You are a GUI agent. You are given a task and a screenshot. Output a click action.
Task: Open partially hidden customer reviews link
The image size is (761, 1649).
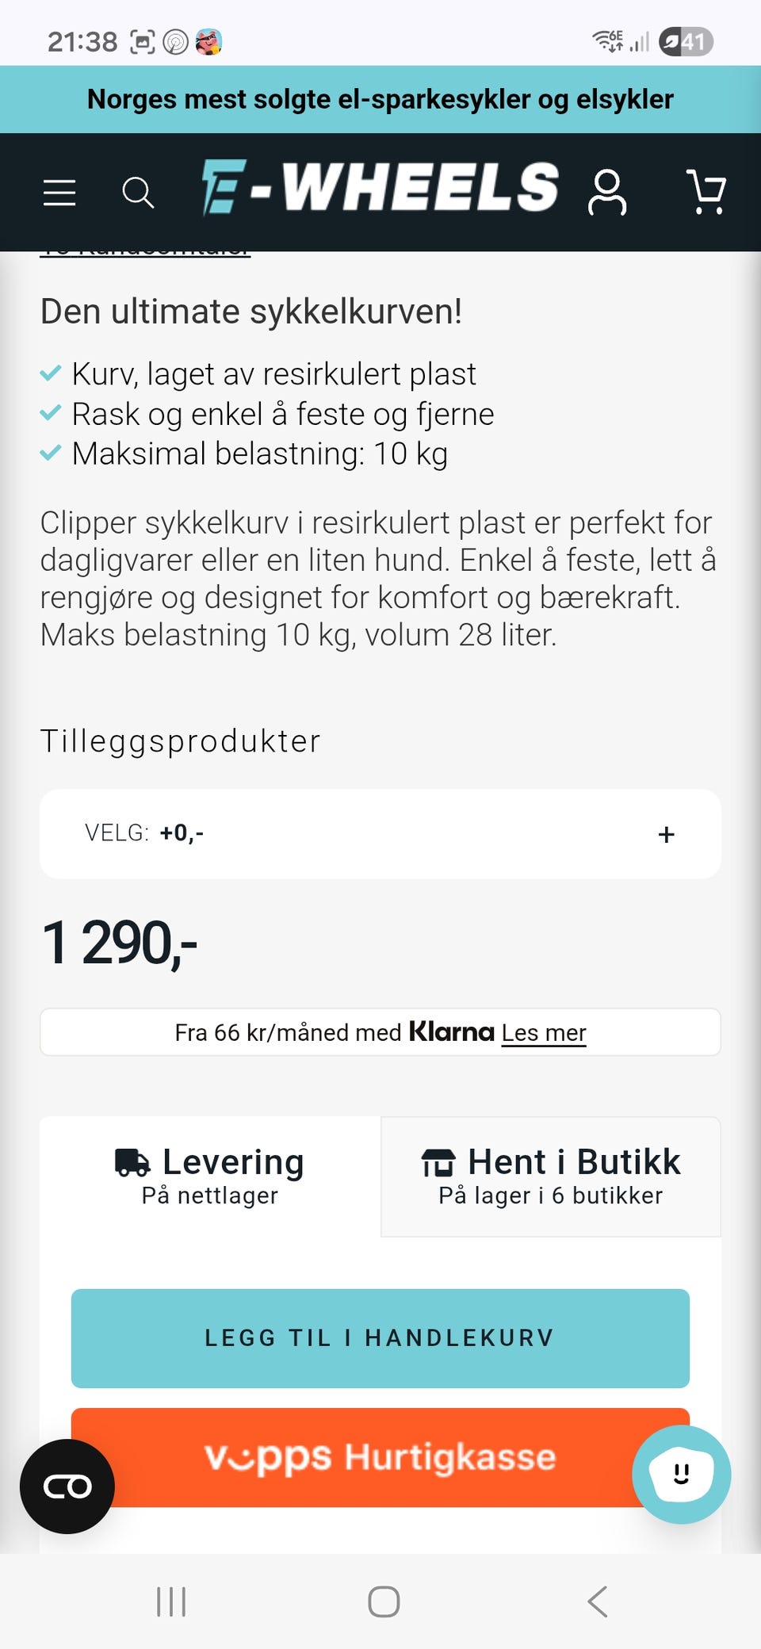coord(145,253)
